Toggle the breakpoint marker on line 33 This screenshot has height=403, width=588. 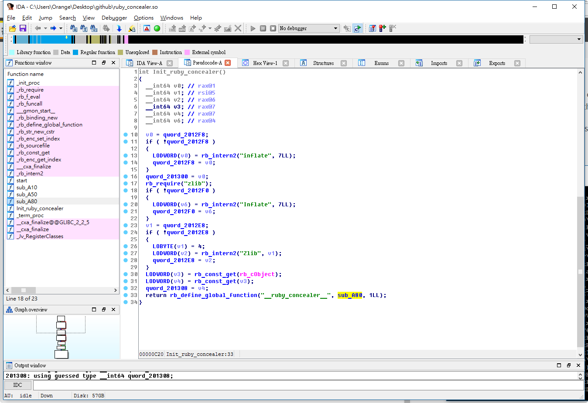125,295
